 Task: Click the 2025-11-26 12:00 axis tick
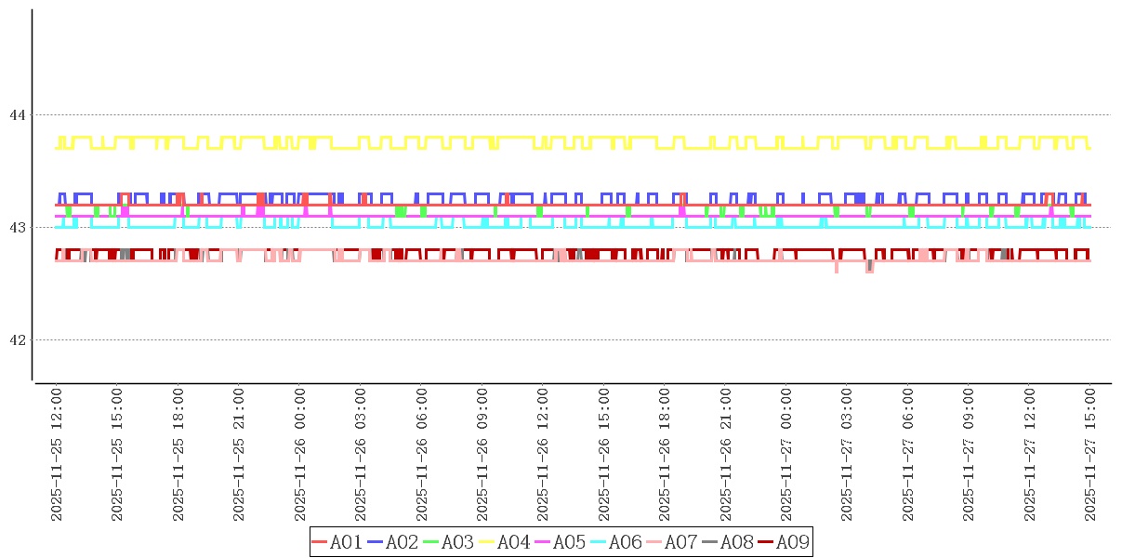[x=544, y=455]
